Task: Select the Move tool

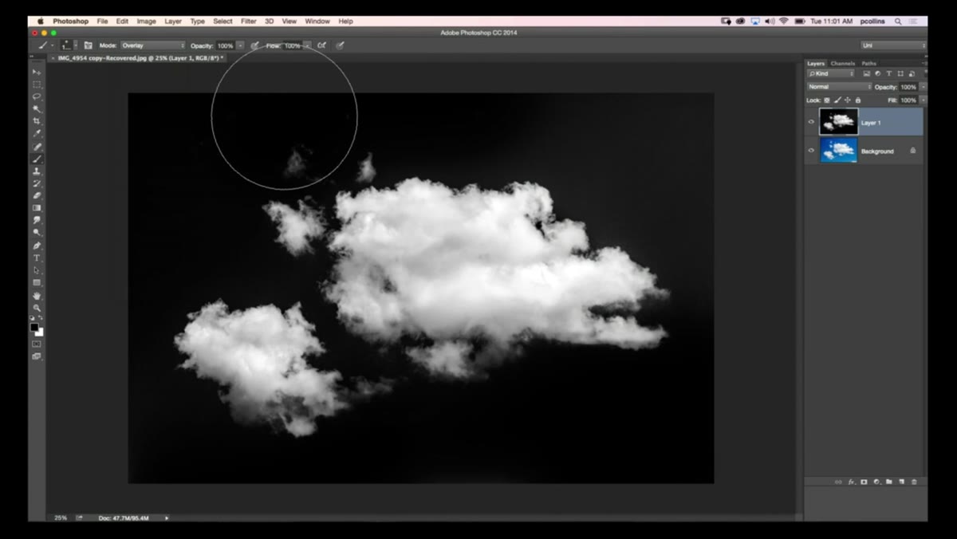Action: point(37,73)
